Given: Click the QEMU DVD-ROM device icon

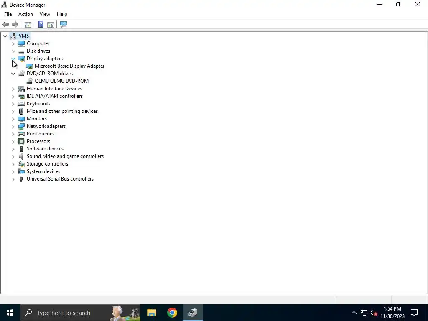Looking at the screenshot, I should click(x=29, y=81).
